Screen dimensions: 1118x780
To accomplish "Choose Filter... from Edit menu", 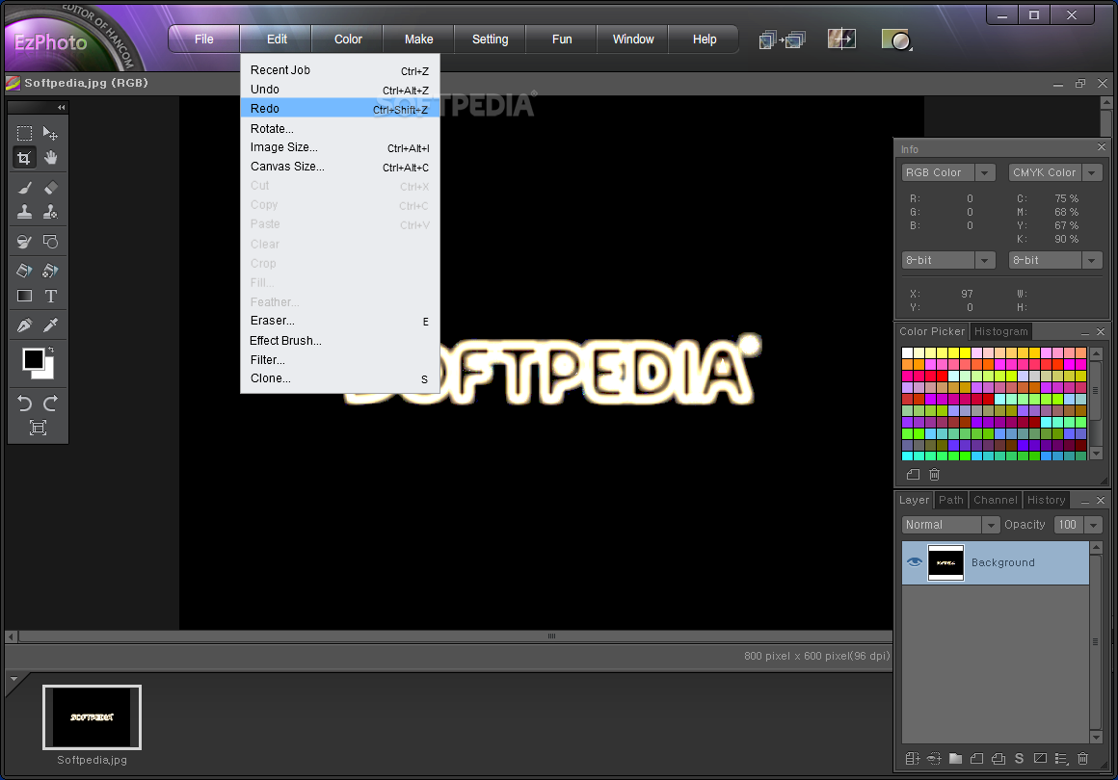I will pos(340,360).
